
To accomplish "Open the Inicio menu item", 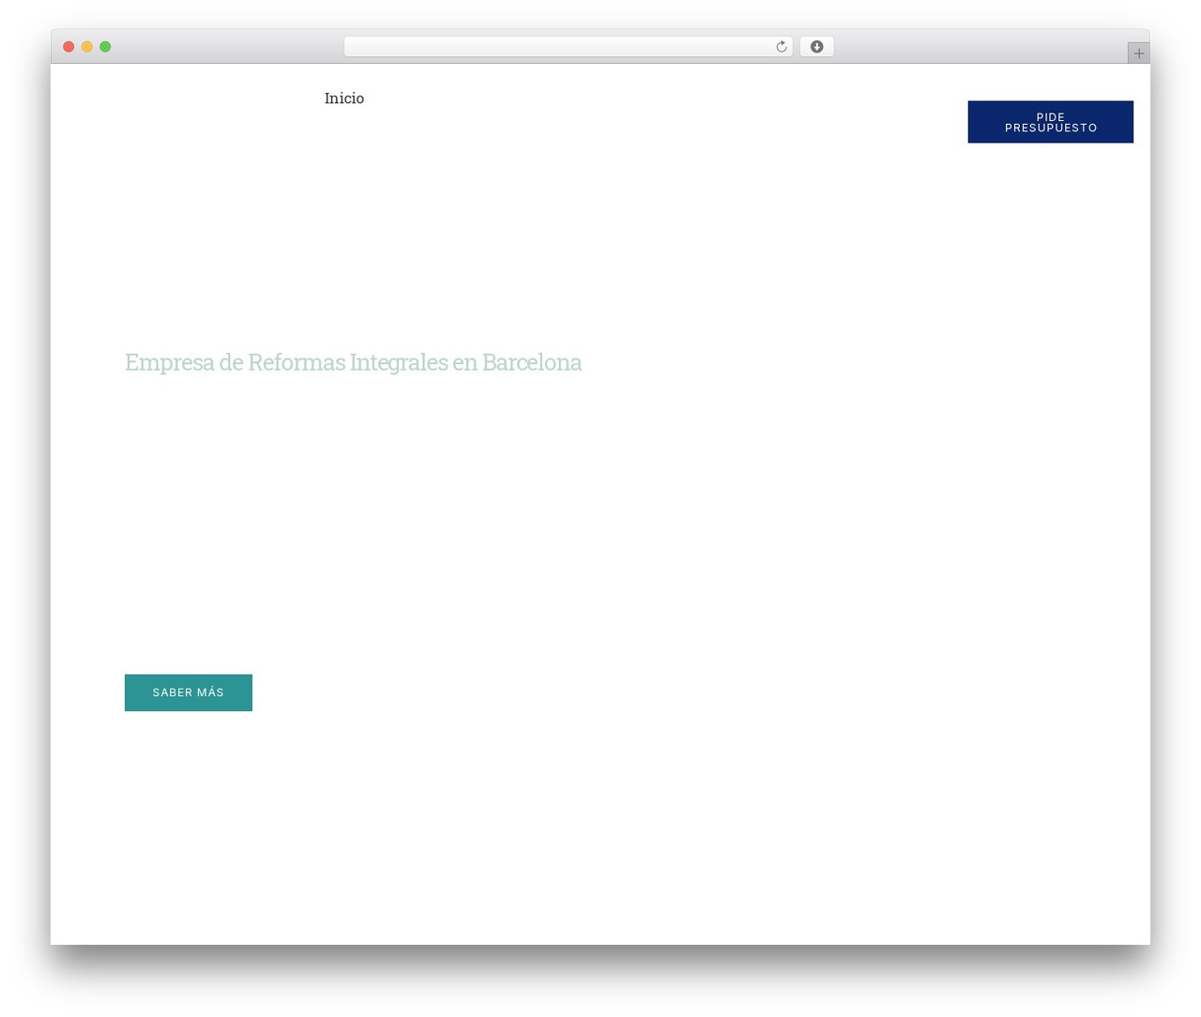I will 344,99.
